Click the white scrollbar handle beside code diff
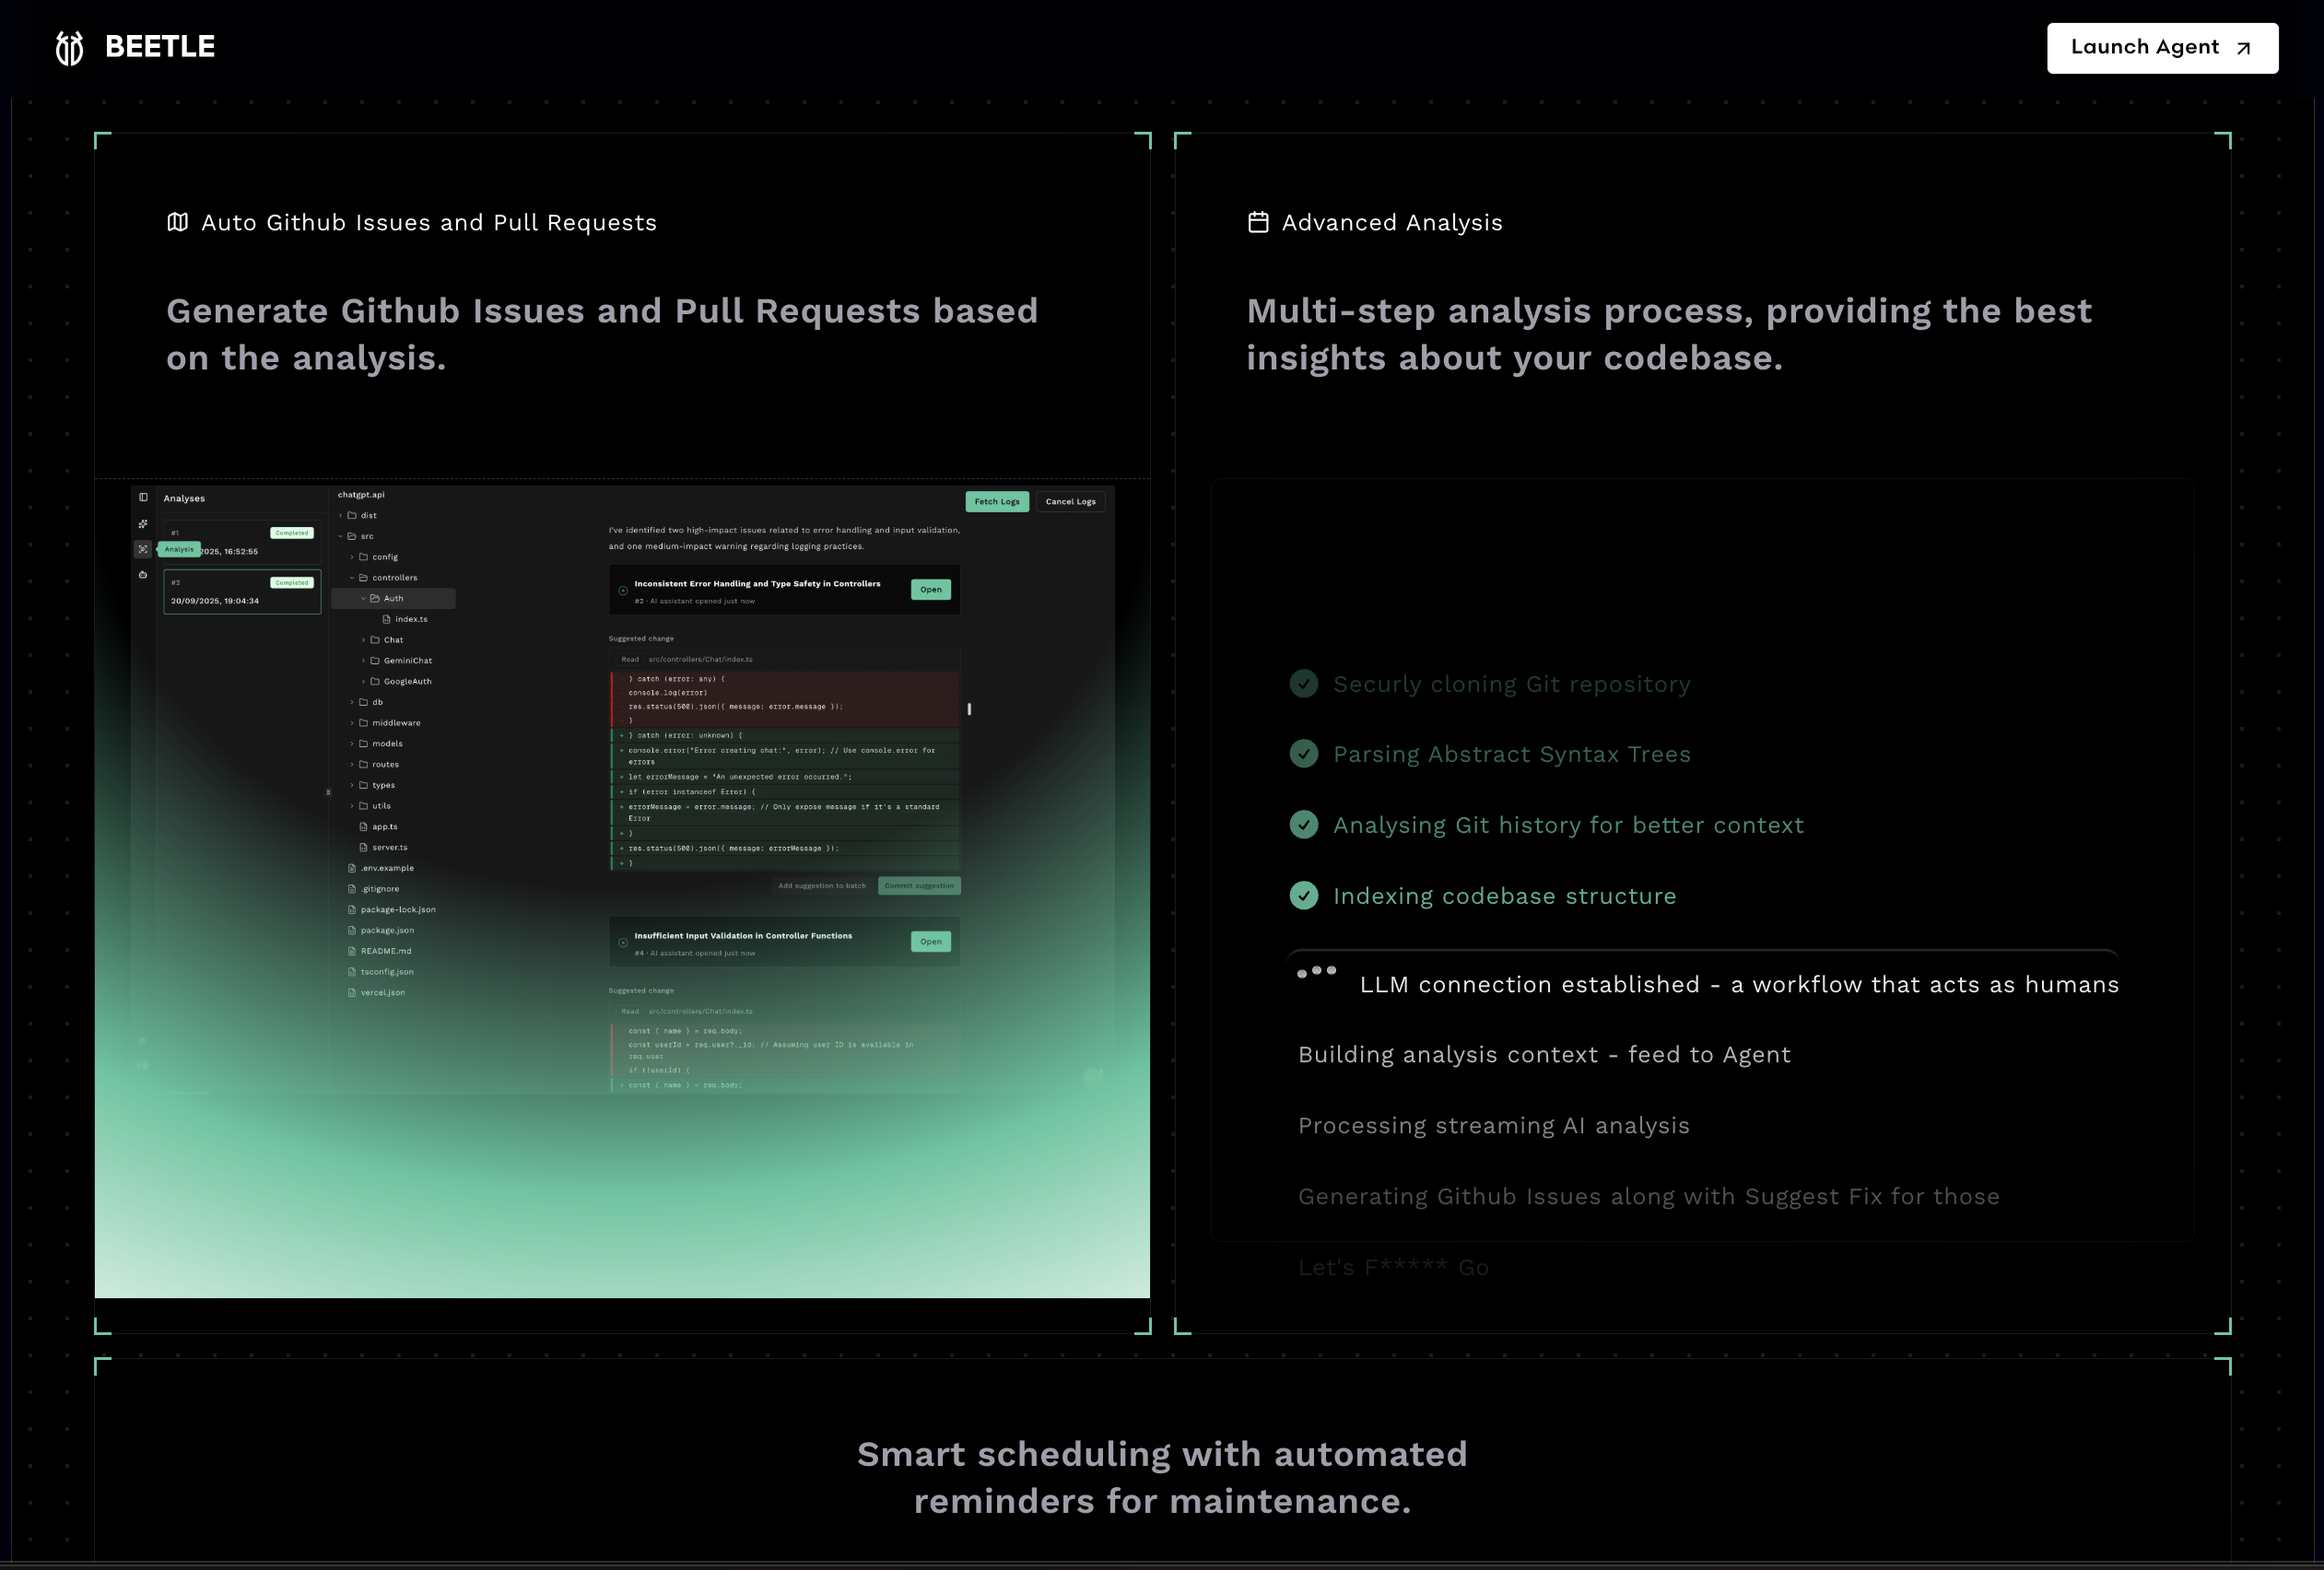The image size is (2324, 1570). coord(968,709)
